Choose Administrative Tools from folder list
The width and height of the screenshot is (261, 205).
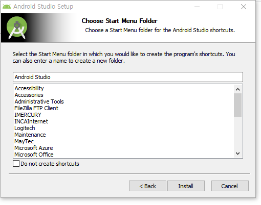click(x=39, y=101)
